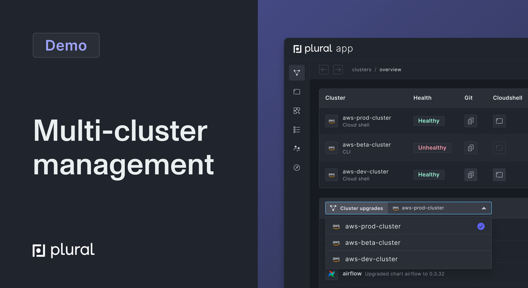Click the Plural logo at bottom left
528x288 pixels.
click(64, 250)
